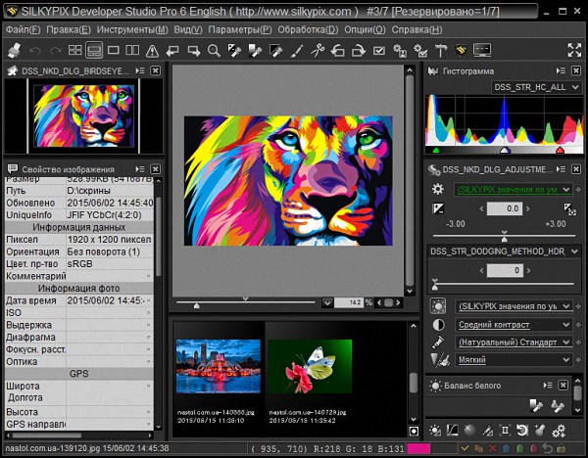Toggle the green mark in status bar
588x458 pixels.
tap(520, 448)
